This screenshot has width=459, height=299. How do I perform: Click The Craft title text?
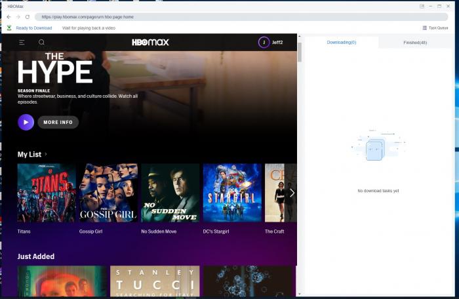(274, 231)
